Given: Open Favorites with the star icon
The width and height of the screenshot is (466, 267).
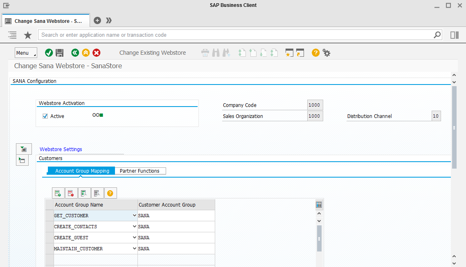Looking at the screenshot, I should 28,35.
